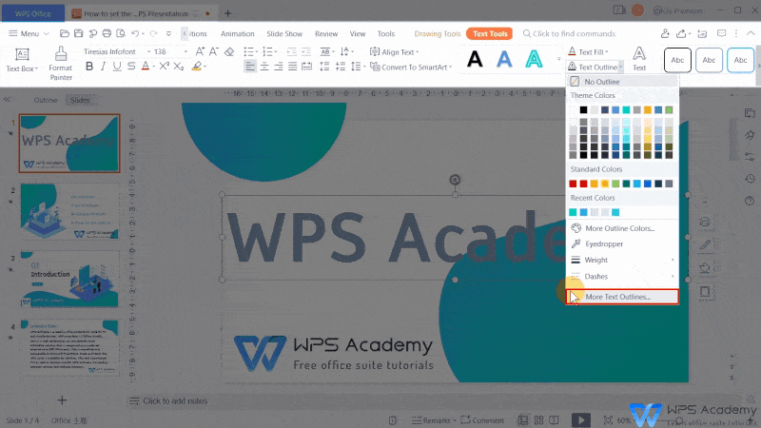Click the print icon

[x=107, y=33]
